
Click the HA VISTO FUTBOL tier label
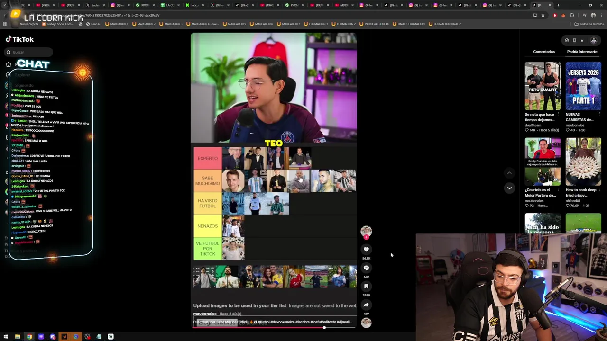click(207, 203)
